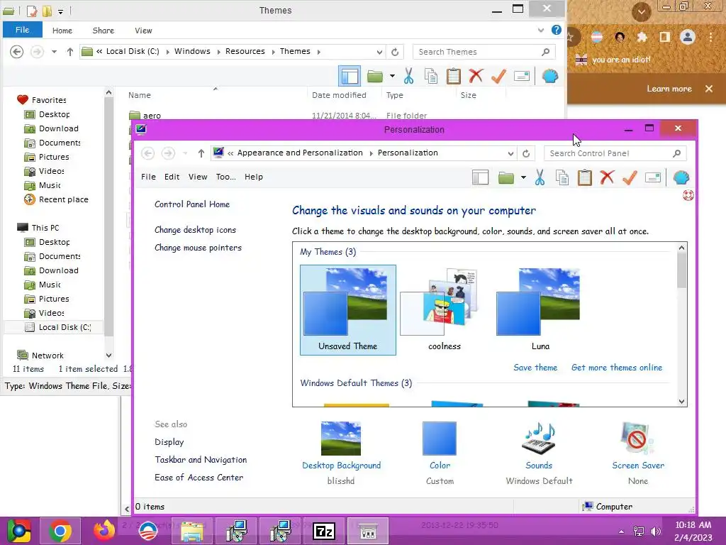Click Get more themes online link
The height and width of the screenshot is (545, 726).
pos(617,368)
